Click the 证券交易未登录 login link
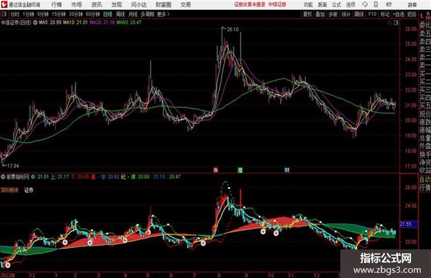The image size is (431, 278). coord(250,5)
